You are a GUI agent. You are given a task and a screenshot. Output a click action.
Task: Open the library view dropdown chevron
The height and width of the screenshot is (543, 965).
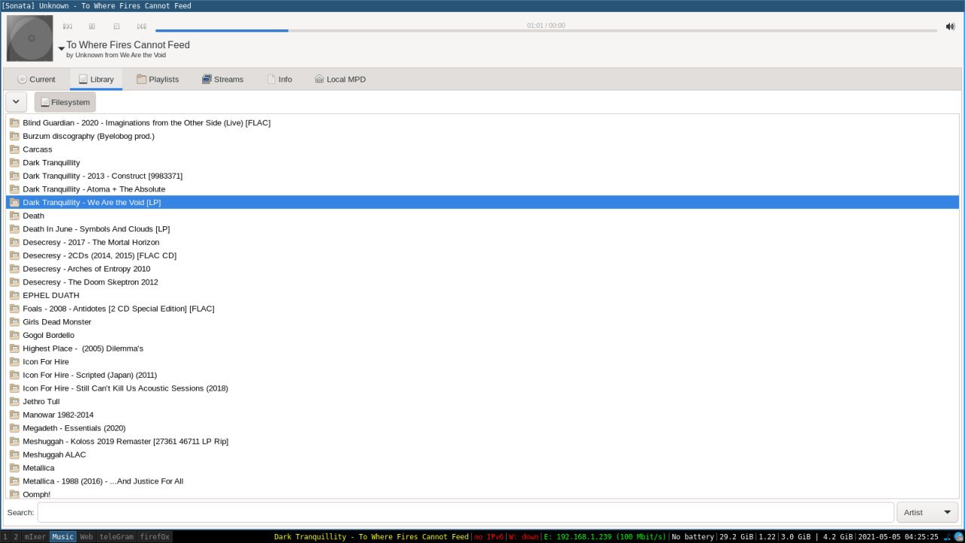point(16,102)
